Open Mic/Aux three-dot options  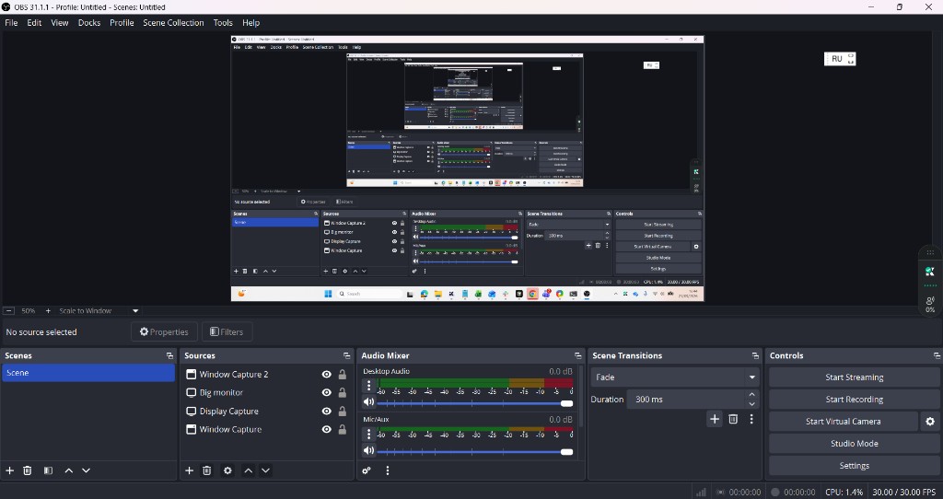368,434
